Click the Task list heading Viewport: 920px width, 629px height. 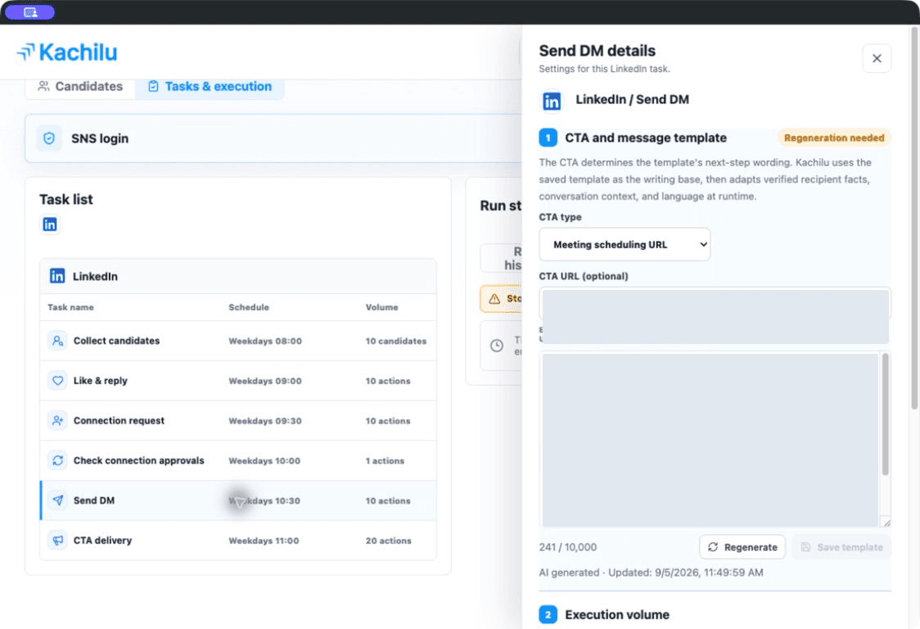[65, 200]
